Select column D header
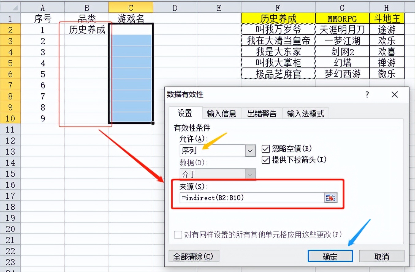 click(x=175, y=7)
